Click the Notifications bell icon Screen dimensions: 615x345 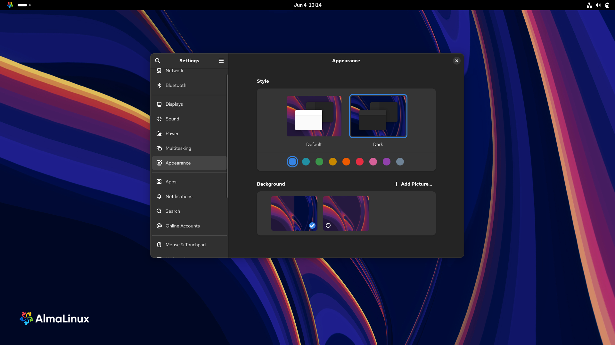[x=159, y=196]
